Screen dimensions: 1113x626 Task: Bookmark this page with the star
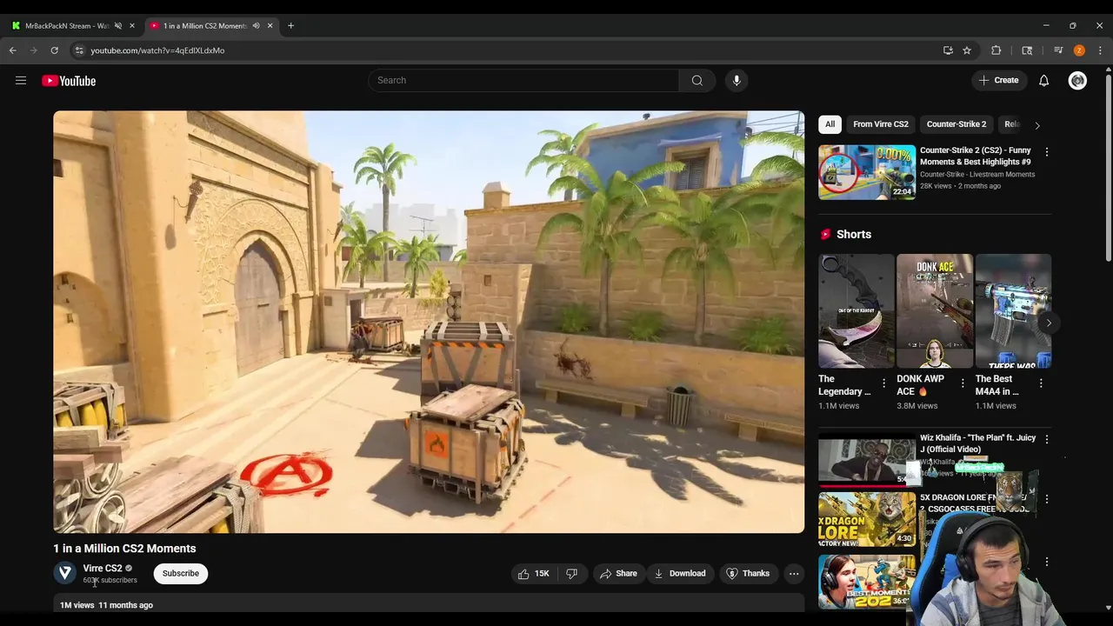pos(967,50)
